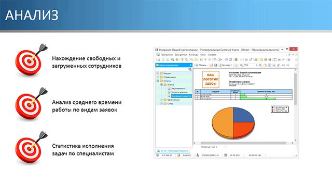Open the Программа menu
Screen dimensions: 332x186
[167, 55]
